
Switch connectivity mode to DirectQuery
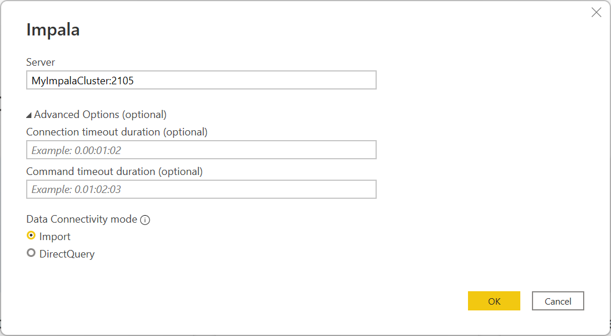[x=32, y=253]
